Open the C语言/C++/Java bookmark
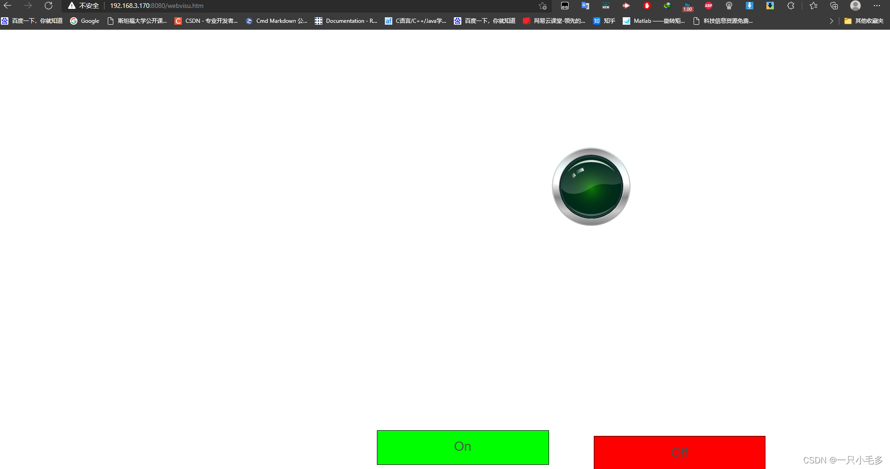 (x=416, y=21)
